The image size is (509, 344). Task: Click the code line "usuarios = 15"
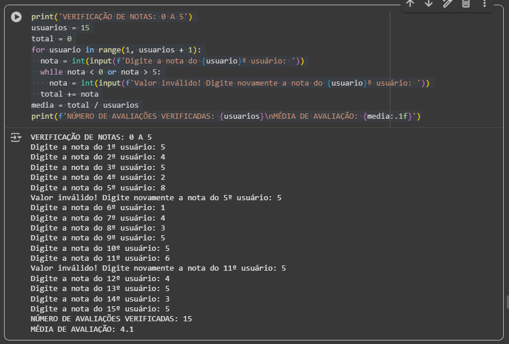[60, 27]
